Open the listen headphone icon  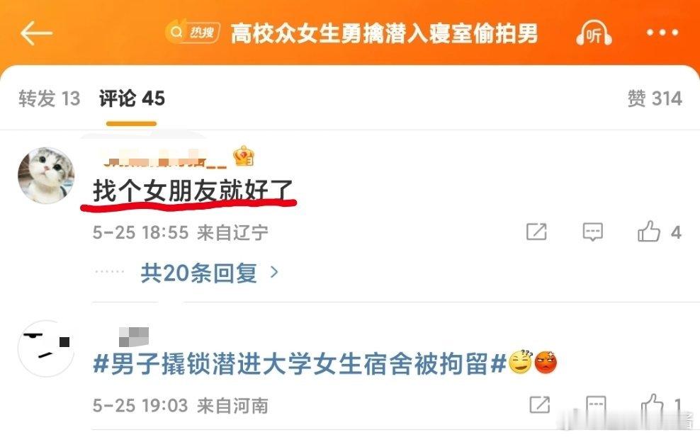(x=593, y=33)
